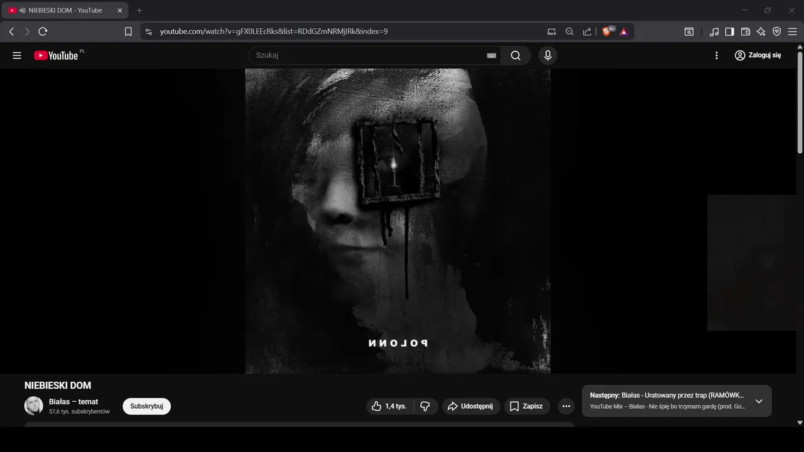Image resolution: width=804 pixels, height=452 pixels.
Task: Go forward in browser history
Action: click(27, 31)
